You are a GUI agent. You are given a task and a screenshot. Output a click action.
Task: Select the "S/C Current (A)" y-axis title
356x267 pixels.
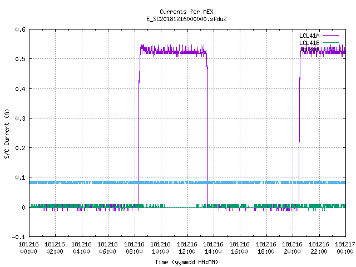7,134
